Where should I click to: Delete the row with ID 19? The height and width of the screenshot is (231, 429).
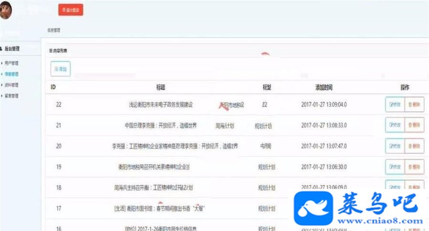click(414, 167)
